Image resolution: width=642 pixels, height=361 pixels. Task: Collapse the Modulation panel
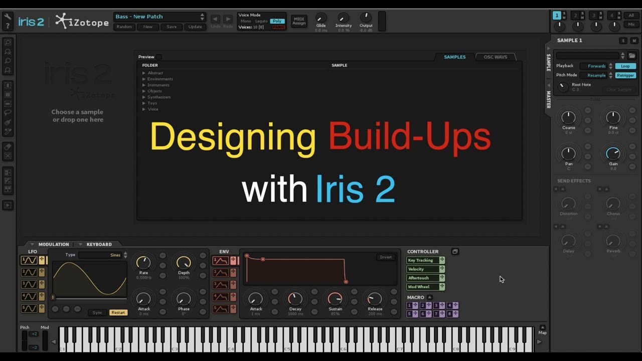coord(33,244)
